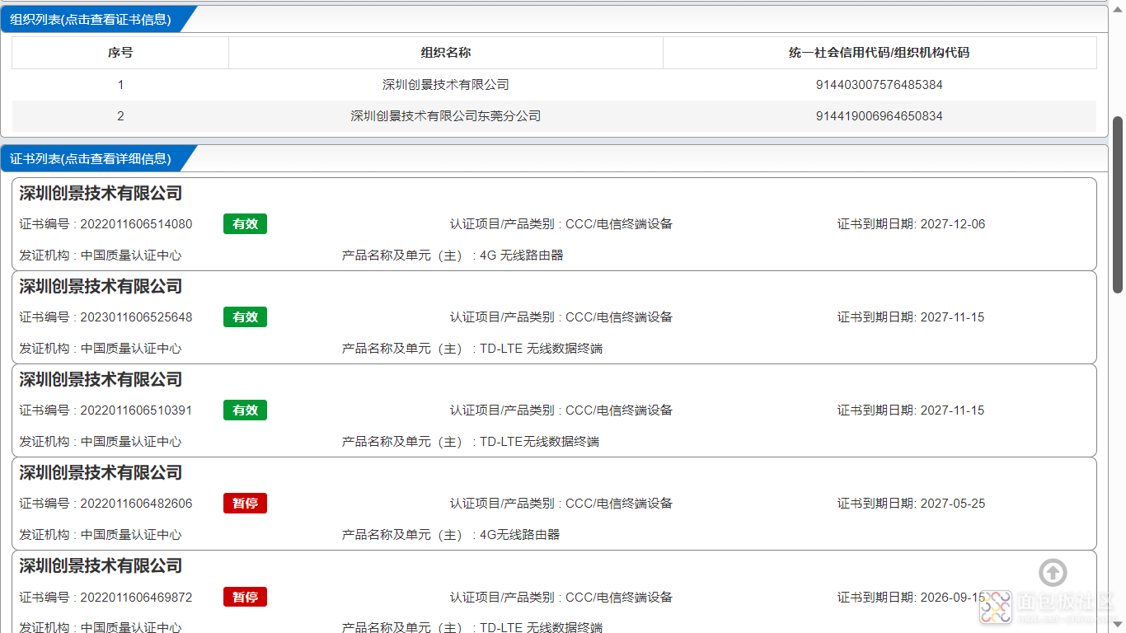Open company title of certificate 2022011606482606
1126x633 pixels.
[x=101, y=473]
